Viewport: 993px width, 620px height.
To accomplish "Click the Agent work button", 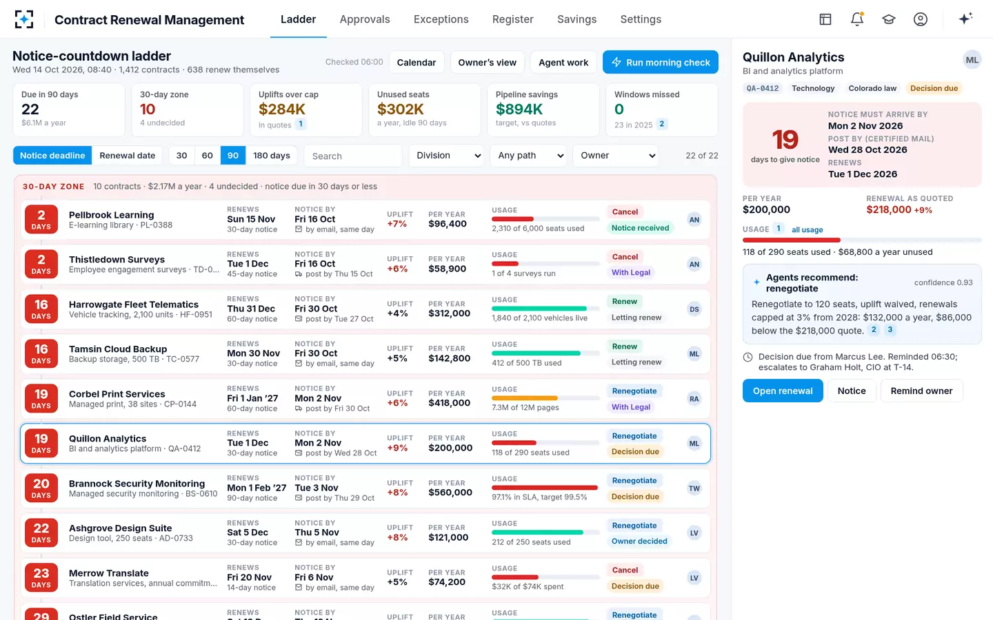I will 563,62.
